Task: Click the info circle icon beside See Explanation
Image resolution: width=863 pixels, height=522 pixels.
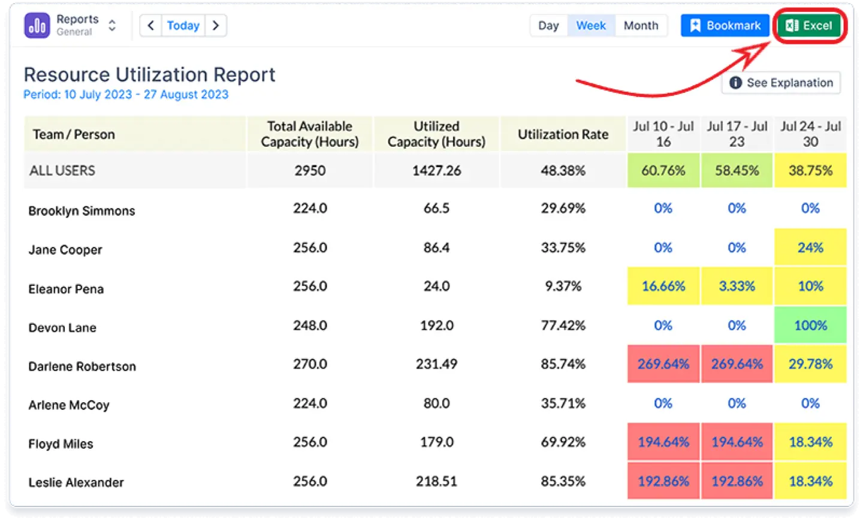Action: (735, 83)
